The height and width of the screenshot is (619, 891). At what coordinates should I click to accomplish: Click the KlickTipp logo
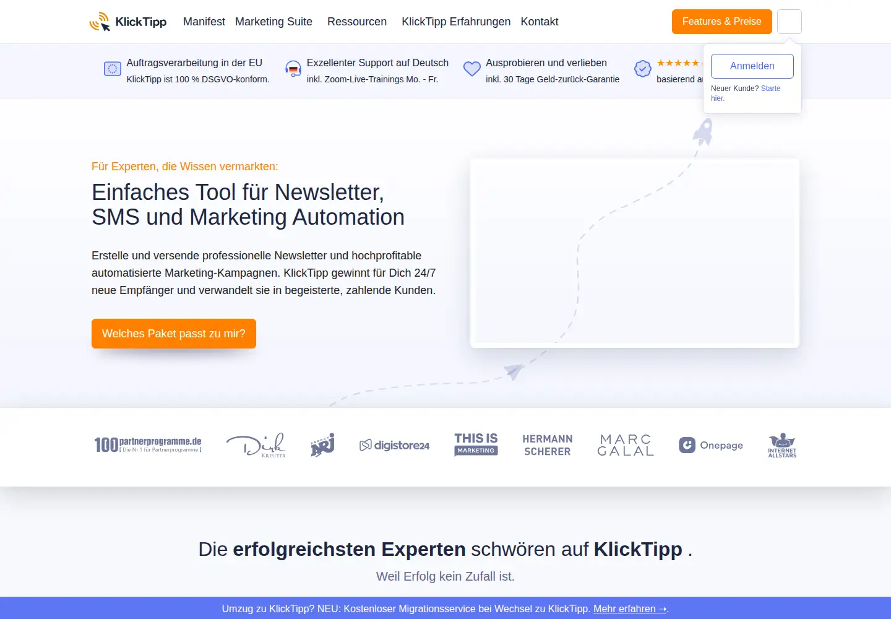(x=128, y=22)
